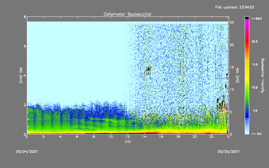Click the 'Plot updated: 23:54:02' timestamp
Image resolution: width=269 pixels, height=168 pixels.
pyautogui.click(x=235, y=7)
